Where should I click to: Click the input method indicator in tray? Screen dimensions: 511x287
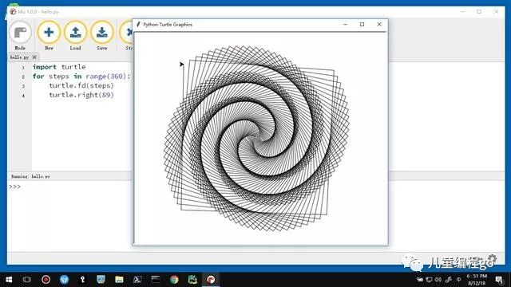[459, 280]
